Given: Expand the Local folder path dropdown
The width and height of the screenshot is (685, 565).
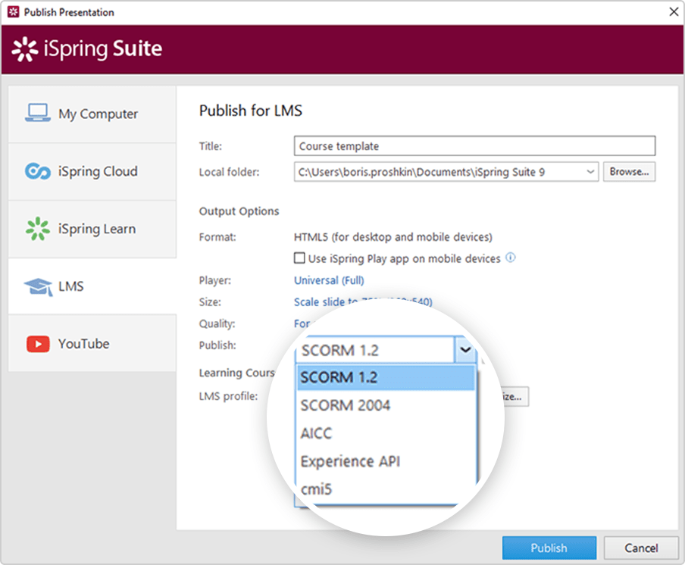Looking at the screenshot, I should point(590,172).
